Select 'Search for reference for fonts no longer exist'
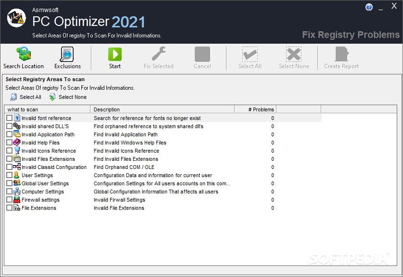 147,118
